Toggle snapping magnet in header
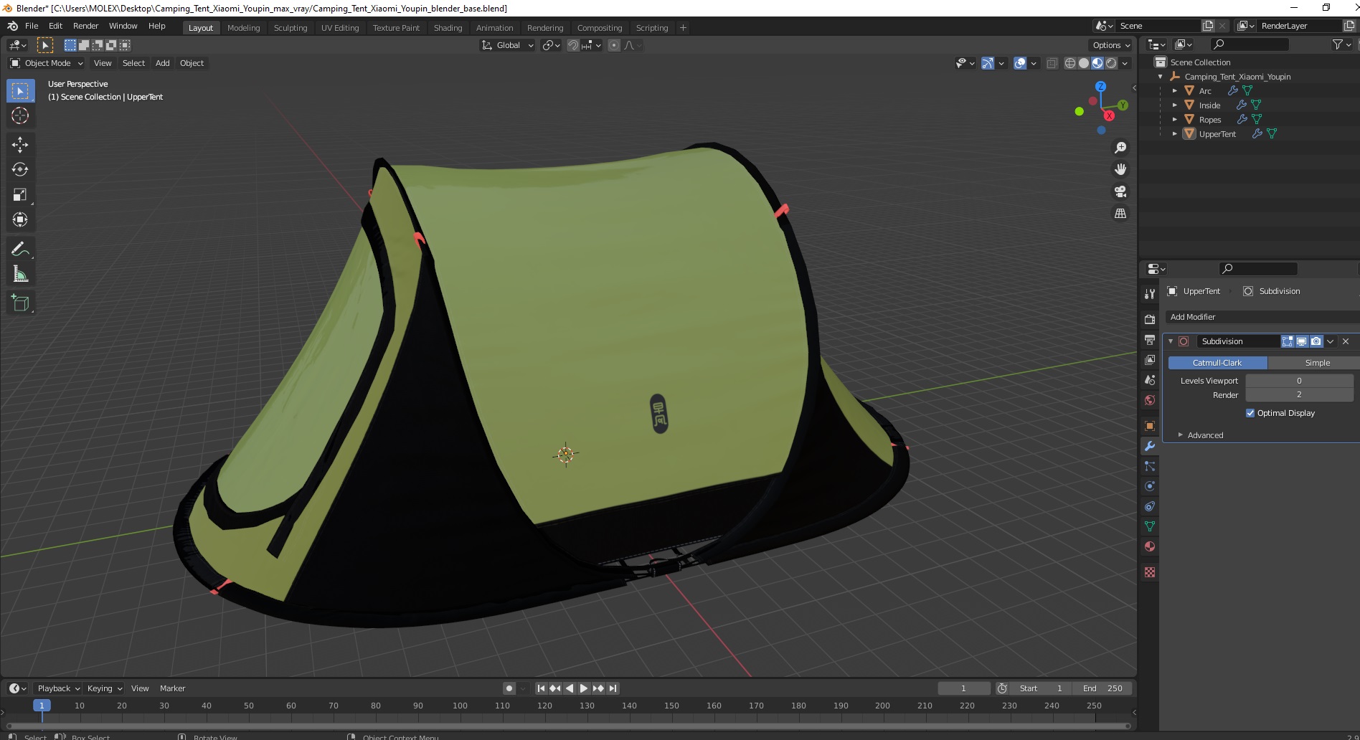Image resolution: width=1360 pixels, height=740 pixels. coord(573,45)
